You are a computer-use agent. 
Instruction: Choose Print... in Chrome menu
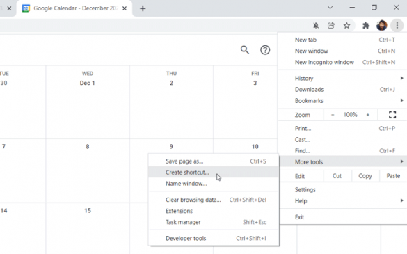(342, 128)
